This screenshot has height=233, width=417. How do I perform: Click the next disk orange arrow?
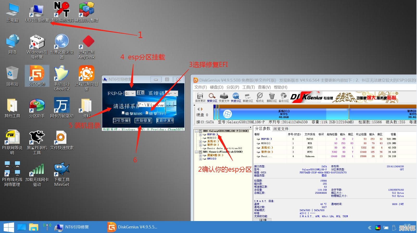tap(201, 109)
